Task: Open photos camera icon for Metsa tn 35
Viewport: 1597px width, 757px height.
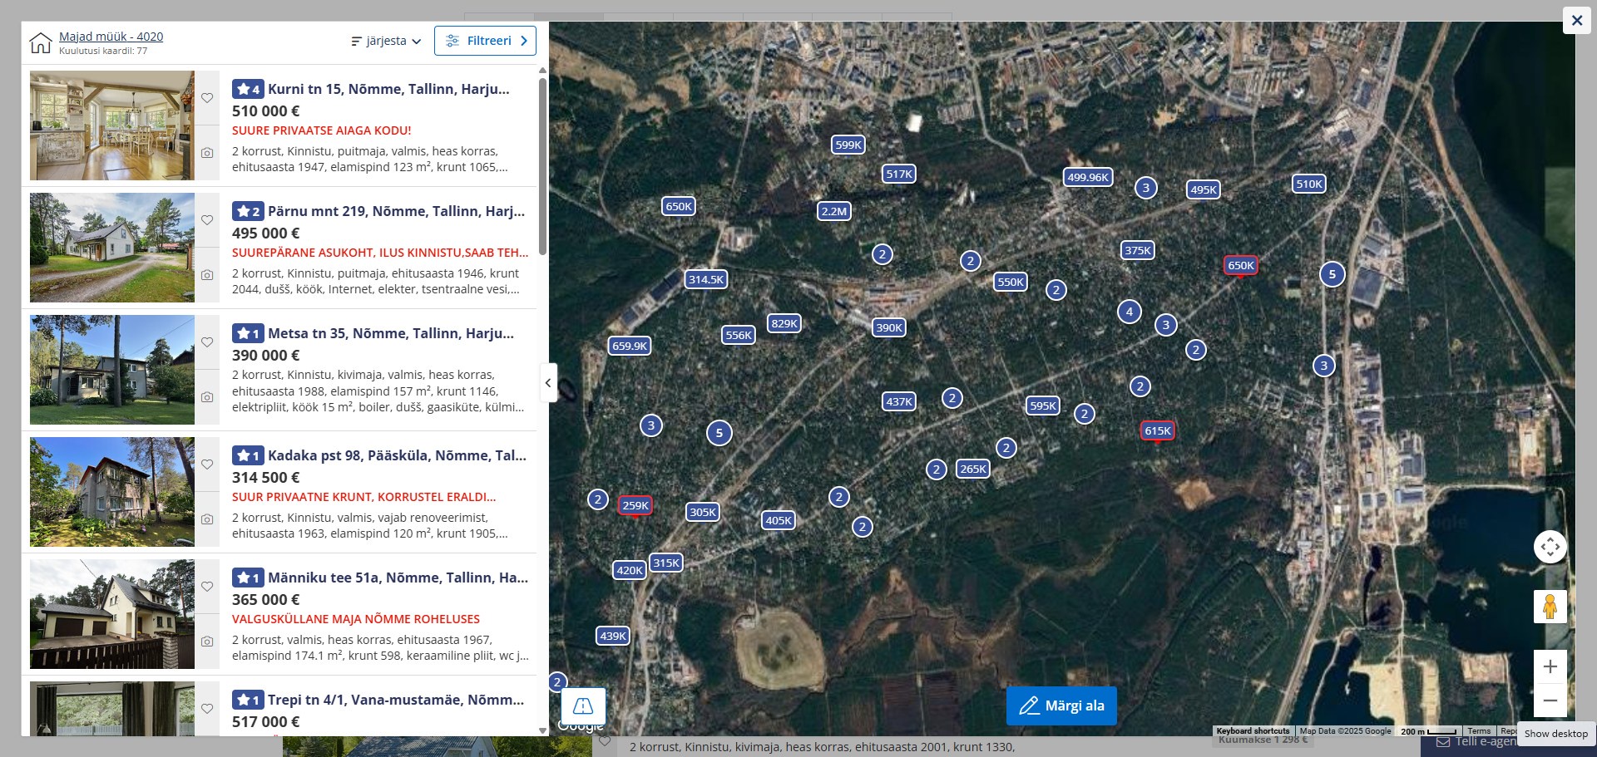Action: (207, 397)
